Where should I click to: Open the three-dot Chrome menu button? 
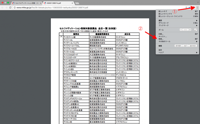tap(198, 8)
